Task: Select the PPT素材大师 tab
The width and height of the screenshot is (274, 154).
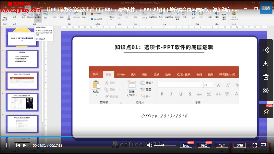Action: (x=227, y=74)
